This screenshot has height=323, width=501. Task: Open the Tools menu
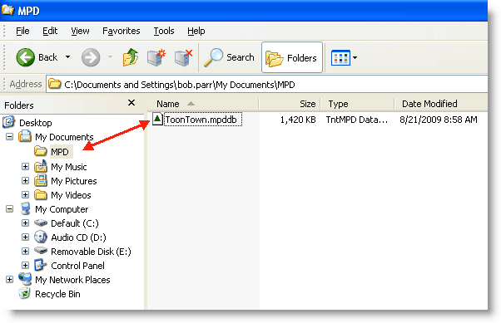(164, 31)
